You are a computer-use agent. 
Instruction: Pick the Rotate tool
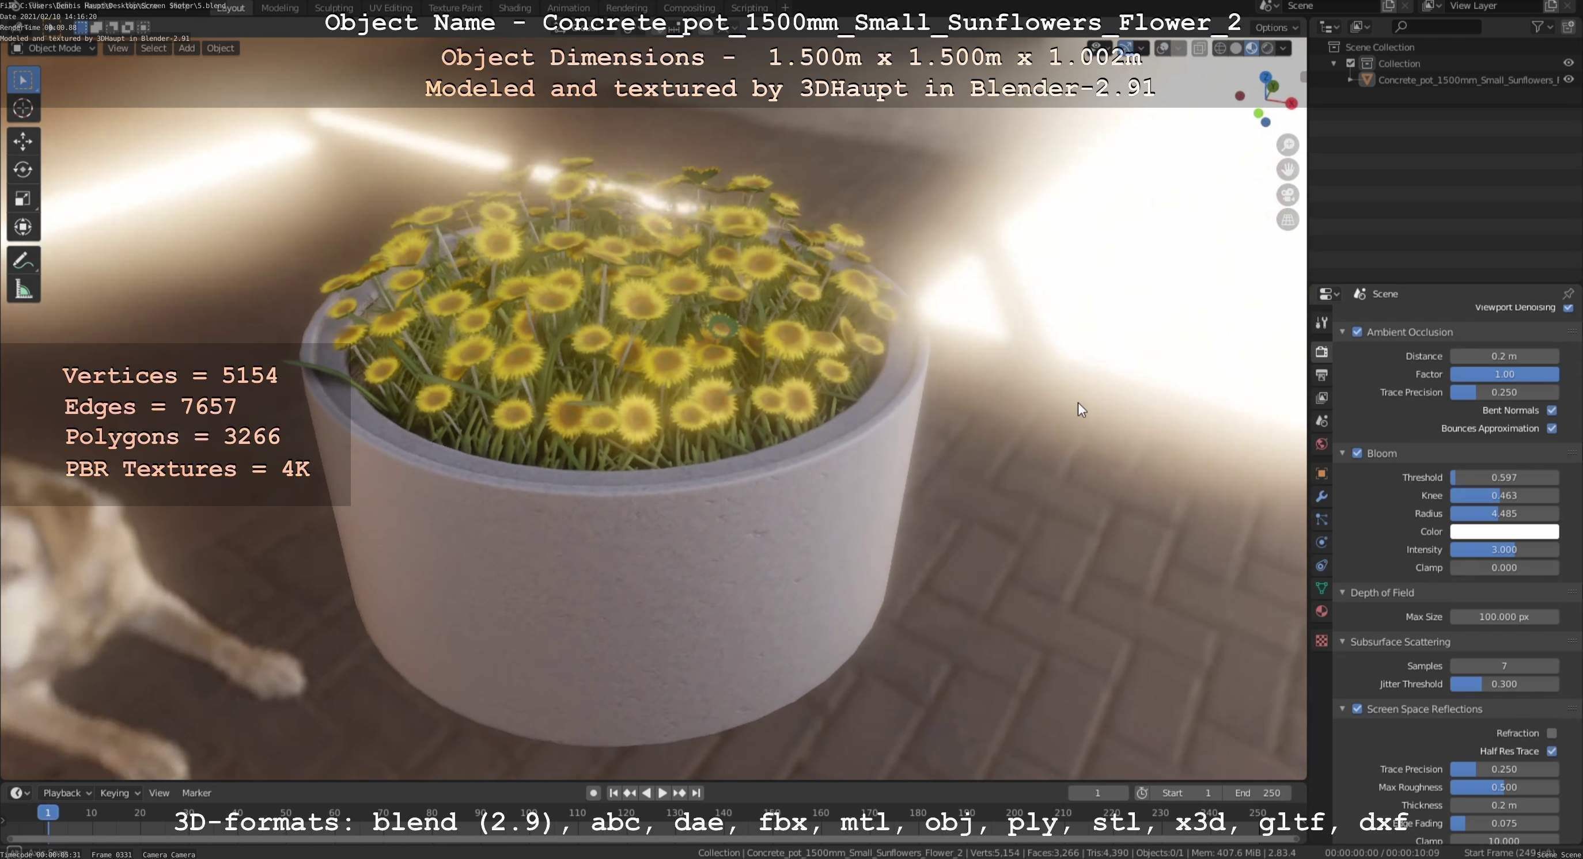pyautogui.click(x=24, y=169)
